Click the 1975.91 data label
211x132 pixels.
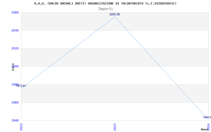(21, 86)
